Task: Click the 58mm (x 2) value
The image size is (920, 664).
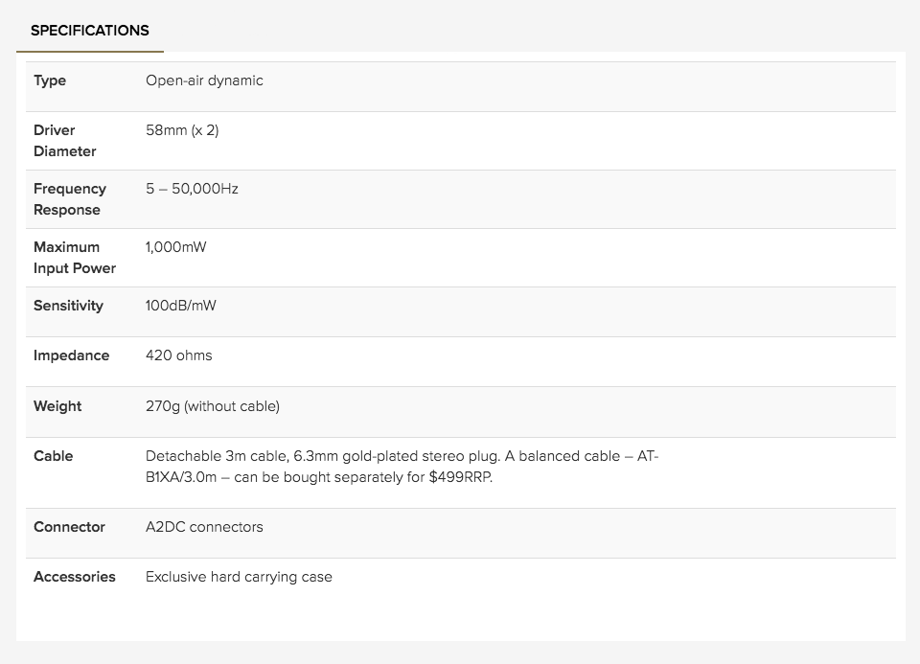Action: click(182, 130)
